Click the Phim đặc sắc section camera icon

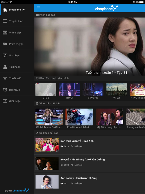pyautogui.click(x=37, y=15)
